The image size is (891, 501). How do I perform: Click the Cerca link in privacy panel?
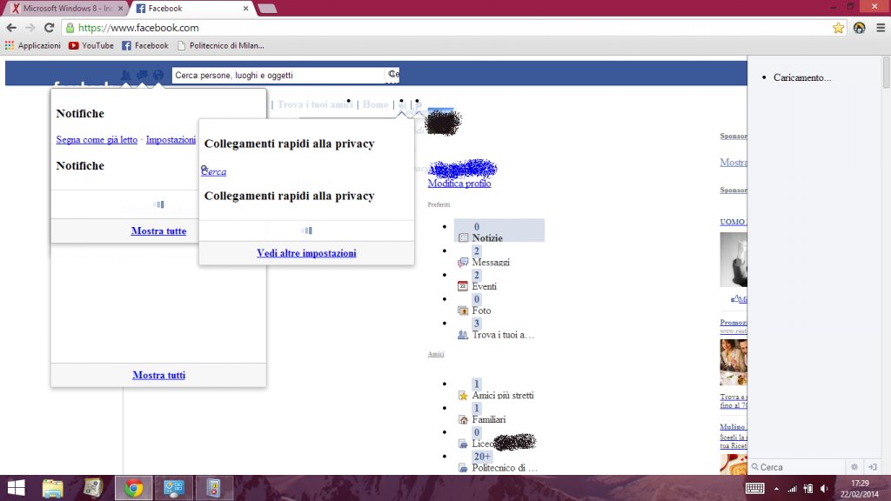point(214,171)
